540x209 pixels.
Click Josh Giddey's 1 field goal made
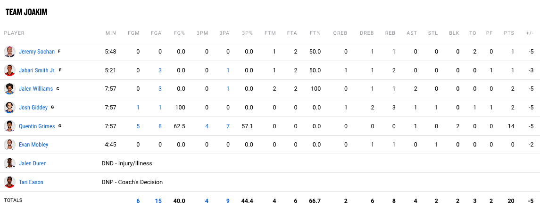coord(138,108)
